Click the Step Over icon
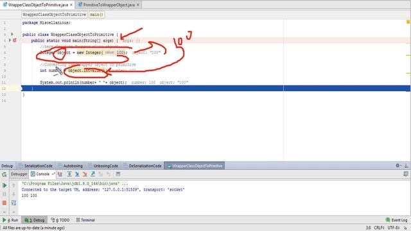 tap(69, 174)
